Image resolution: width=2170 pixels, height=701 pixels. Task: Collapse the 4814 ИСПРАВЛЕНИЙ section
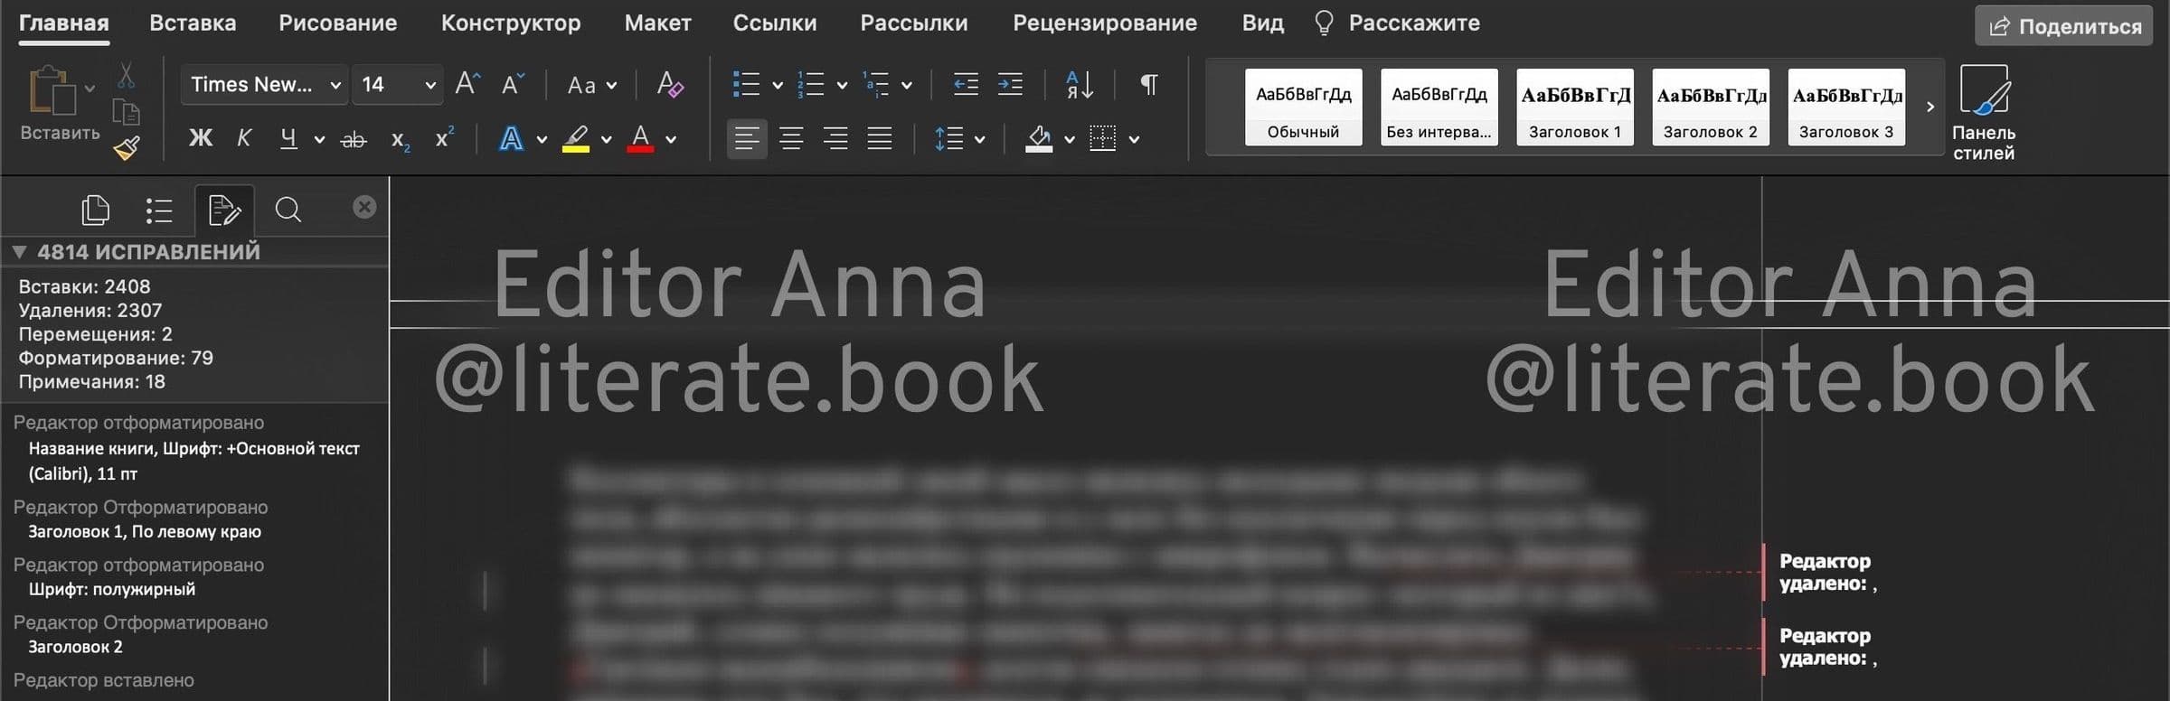click(x=18, y=252)
